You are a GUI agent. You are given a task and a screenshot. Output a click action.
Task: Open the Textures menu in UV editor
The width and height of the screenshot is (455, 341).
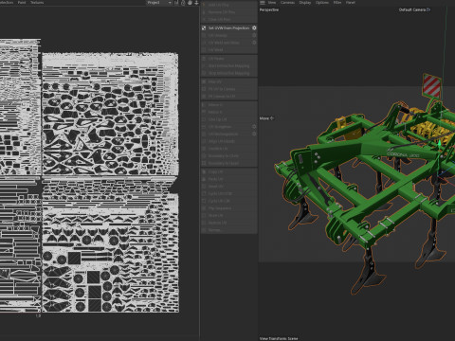37,3
